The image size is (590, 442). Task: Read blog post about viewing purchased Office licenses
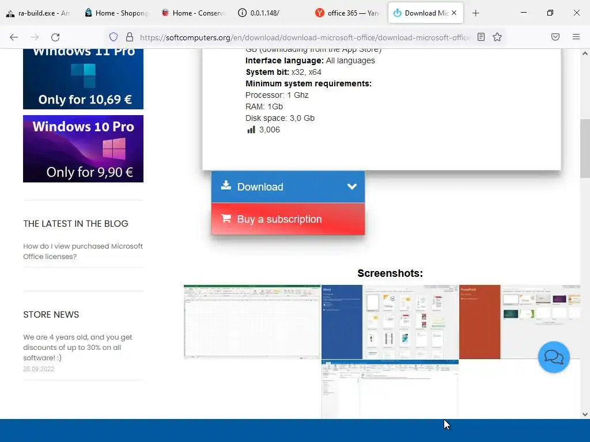83,252
